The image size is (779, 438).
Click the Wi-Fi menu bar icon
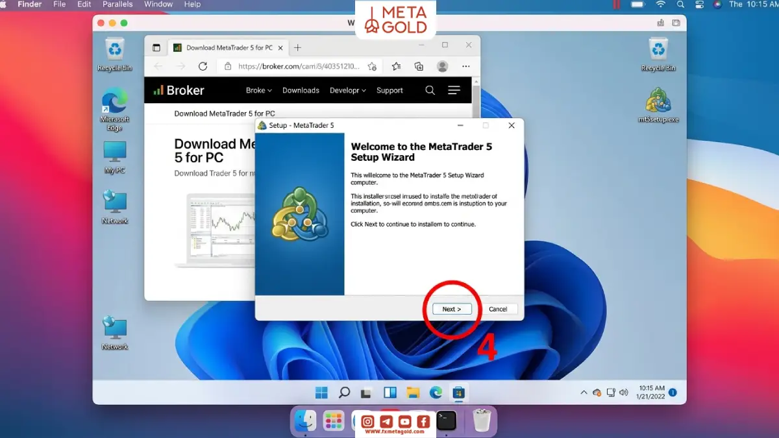pos(661,4)
